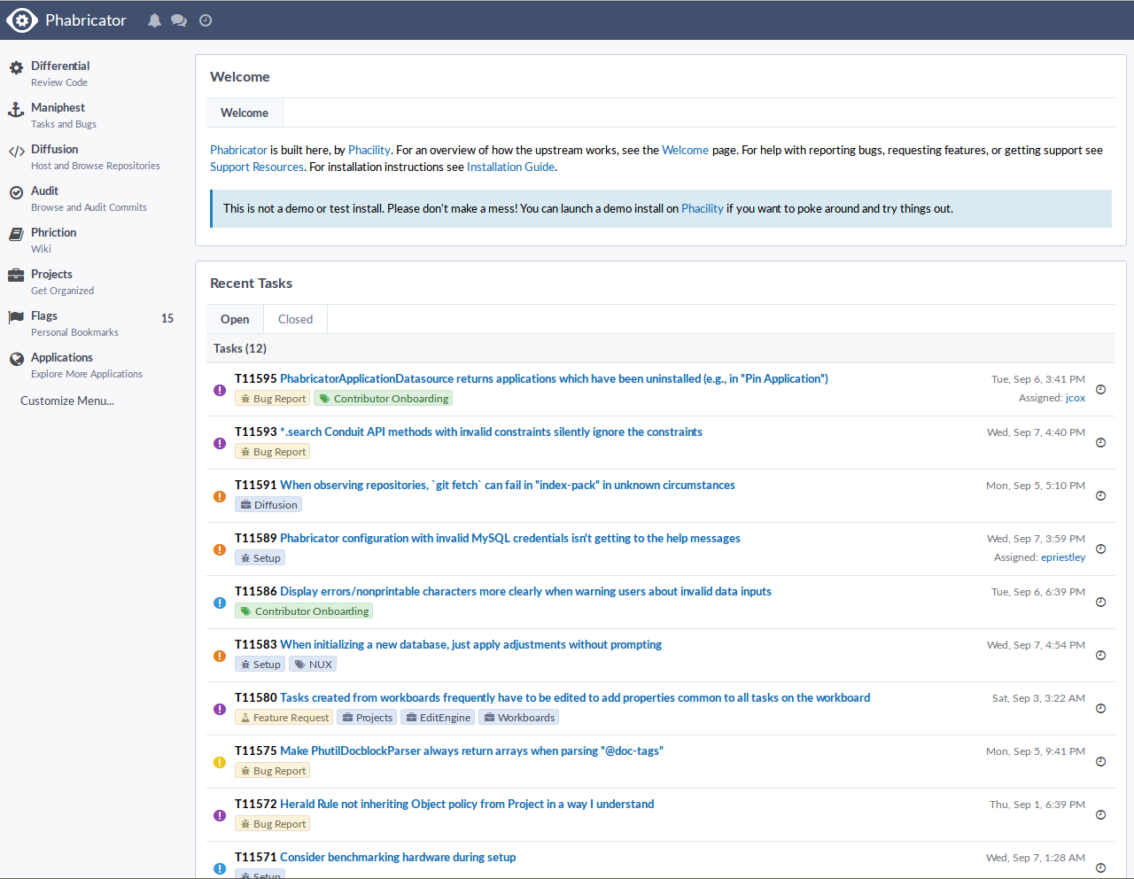Viewport: 1134px width, 879px height.
Task: Open the Support Resources link
Action: click(257, 167)
